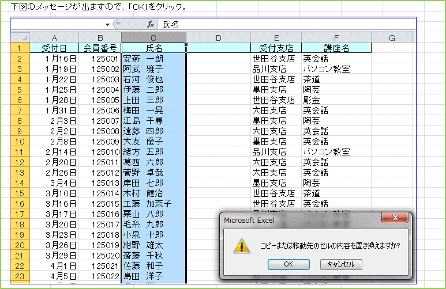Click the 彫金 course cell
This screenshot has height=289, width=446.
[x=336, y=100]
